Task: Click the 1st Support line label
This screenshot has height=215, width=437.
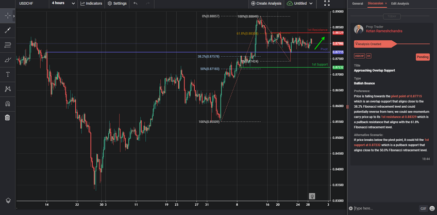Action: click(320, 64)
